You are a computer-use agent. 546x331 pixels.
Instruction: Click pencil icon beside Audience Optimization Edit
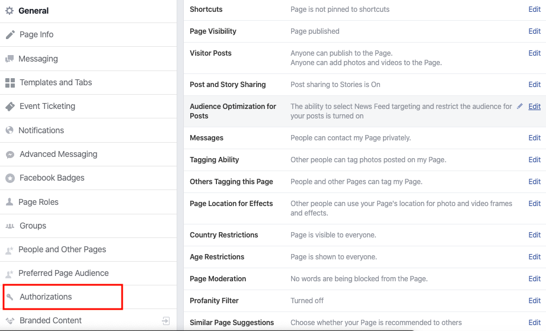[x=520, y=106]
